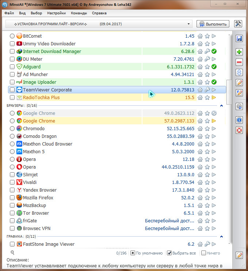Toggle the Ничего checkbox
248x271 pixels.
coord(204,253)
